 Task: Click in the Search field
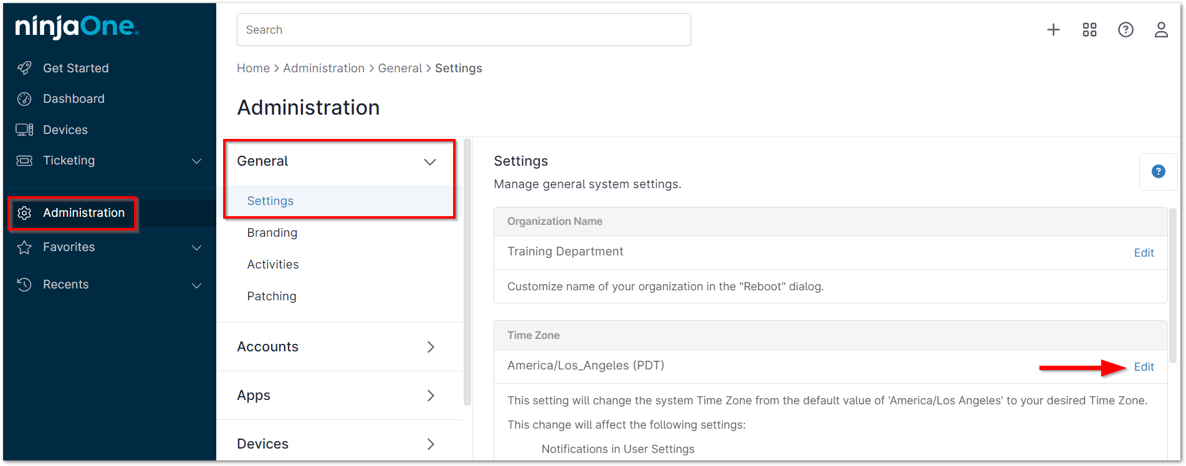[x=463, y=30]
